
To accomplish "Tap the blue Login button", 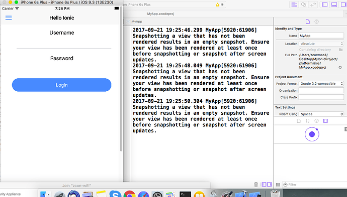I will tap(61, 85).
